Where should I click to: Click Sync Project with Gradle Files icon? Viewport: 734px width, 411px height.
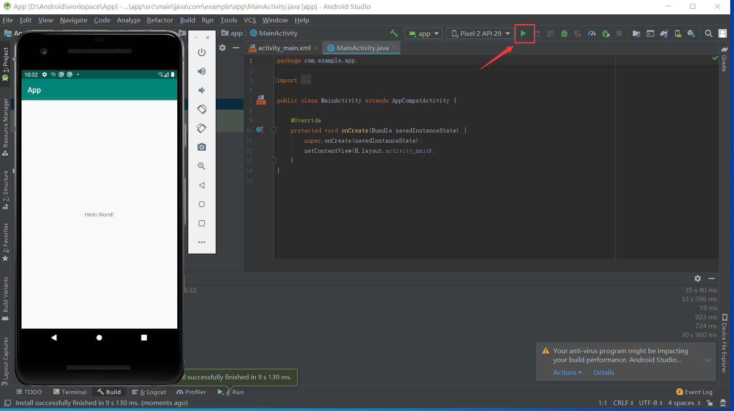coord(664,33)
